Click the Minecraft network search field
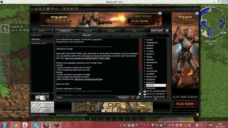Screen dimensions: 228x128 click(x=41, y=39)
